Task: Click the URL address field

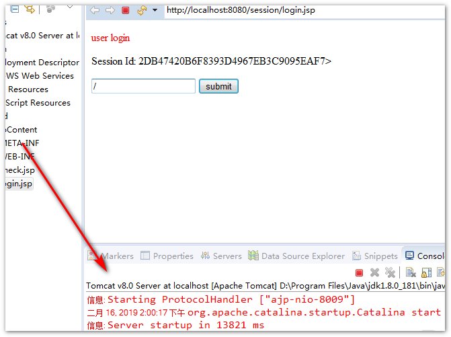Action: (302, 10)
